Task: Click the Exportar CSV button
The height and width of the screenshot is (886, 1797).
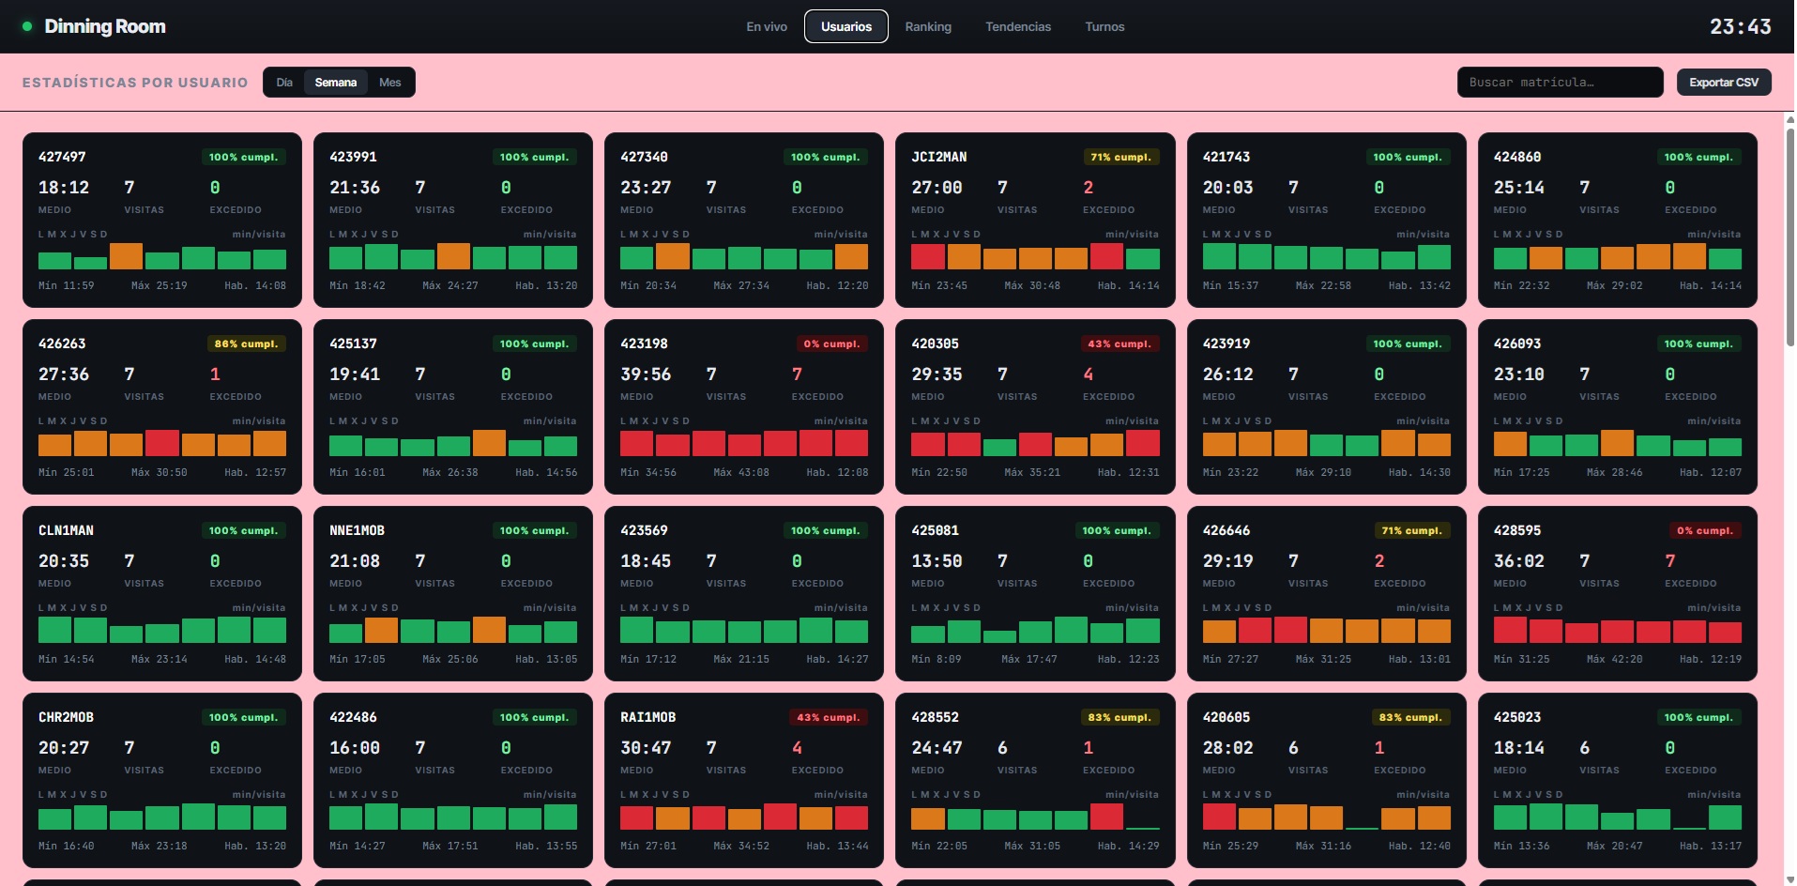Action: (1724, 83)
